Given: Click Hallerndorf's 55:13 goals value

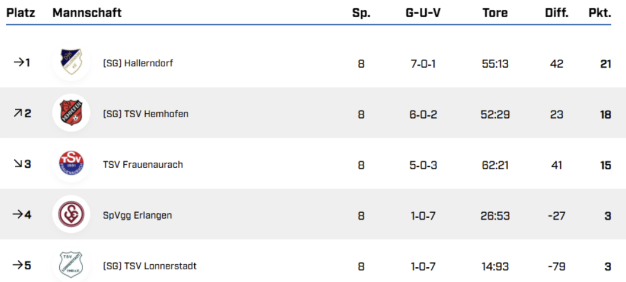Looking at the screenshot, I should click(495, 63).
